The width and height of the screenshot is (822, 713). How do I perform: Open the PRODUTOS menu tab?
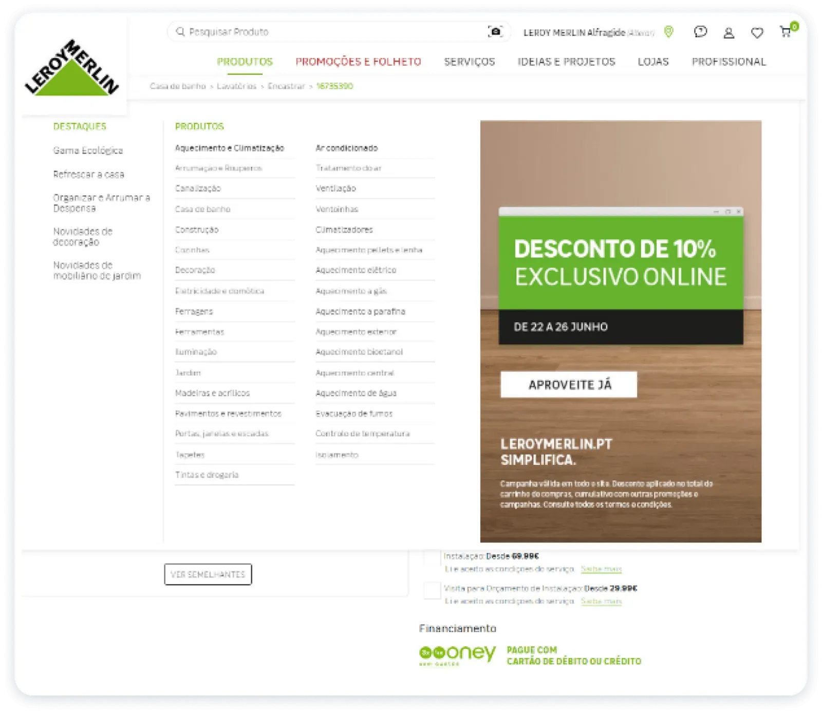coord(245,62)
